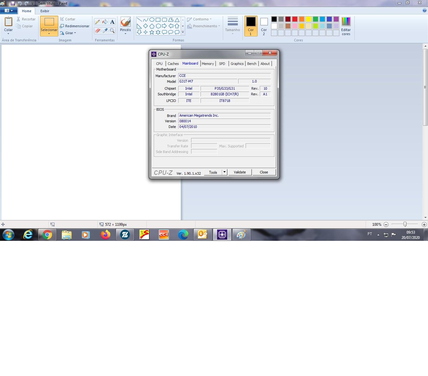Click the Cortar crop button
This screenshot has height=376, width=428.
(x=68, y=19)
